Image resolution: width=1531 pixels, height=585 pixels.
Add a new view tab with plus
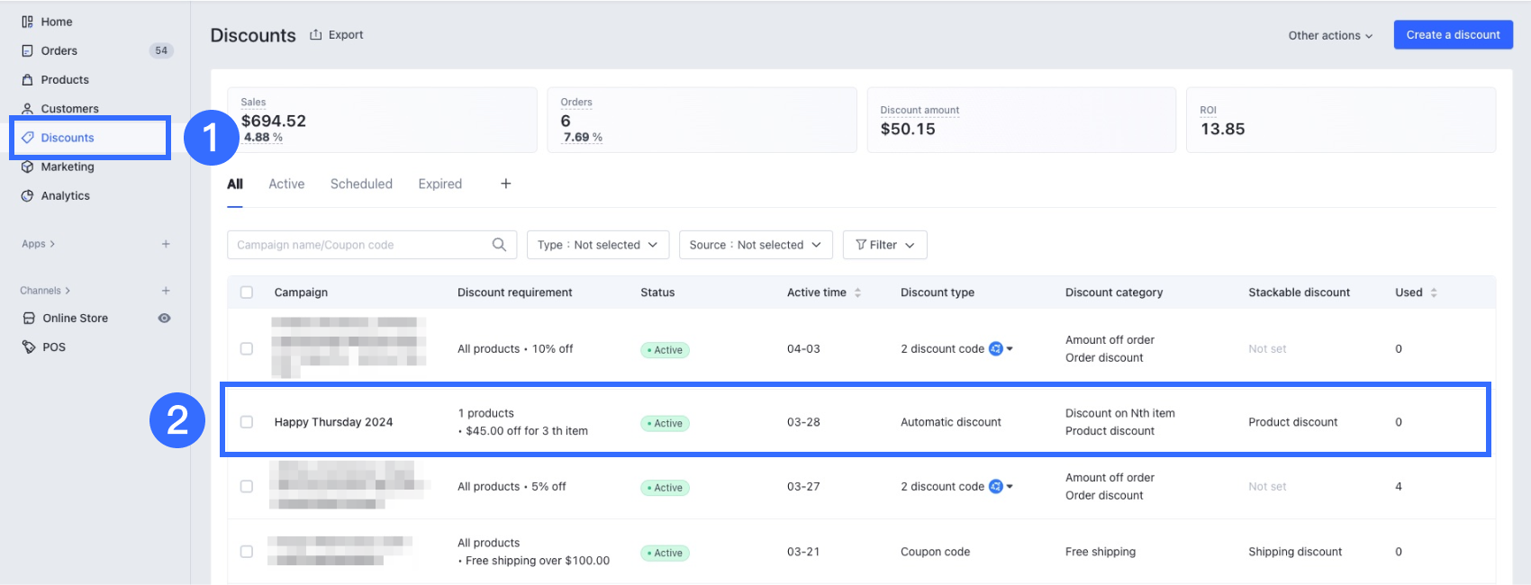point(506,184)
